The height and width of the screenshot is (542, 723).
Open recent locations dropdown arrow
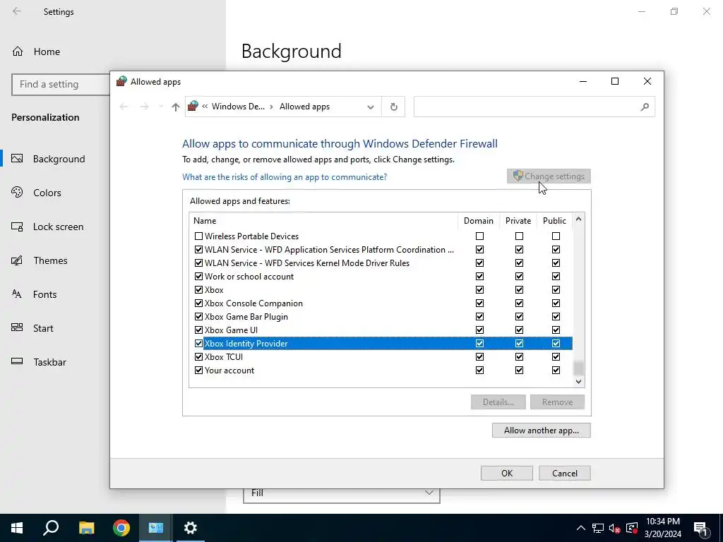click(x=161, y=107)
